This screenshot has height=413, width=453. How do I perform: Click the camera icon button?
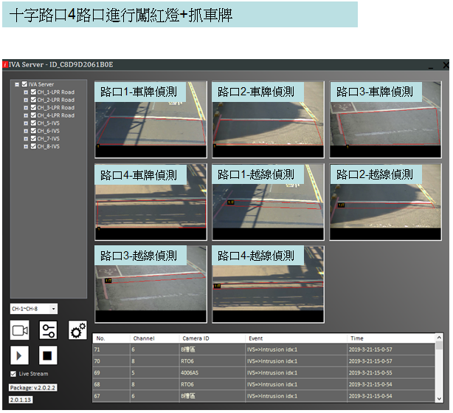pos(20,330)
